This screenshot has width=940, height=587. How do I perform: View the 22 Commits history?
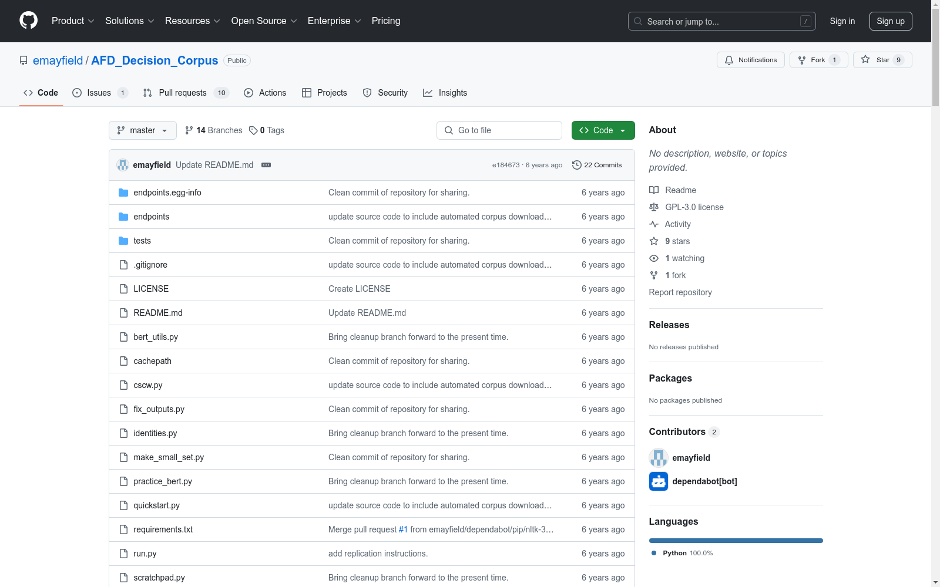pyautogui.click(x=597, y=165)
